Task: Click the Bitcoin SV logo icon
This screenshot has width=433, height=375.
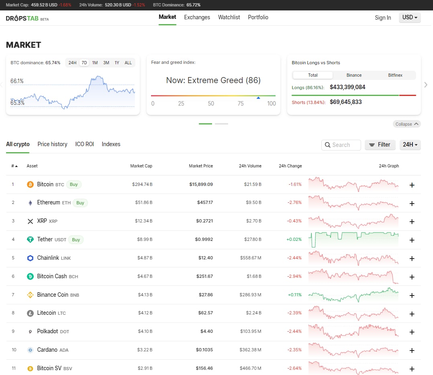Action: (x=30, y=369)
